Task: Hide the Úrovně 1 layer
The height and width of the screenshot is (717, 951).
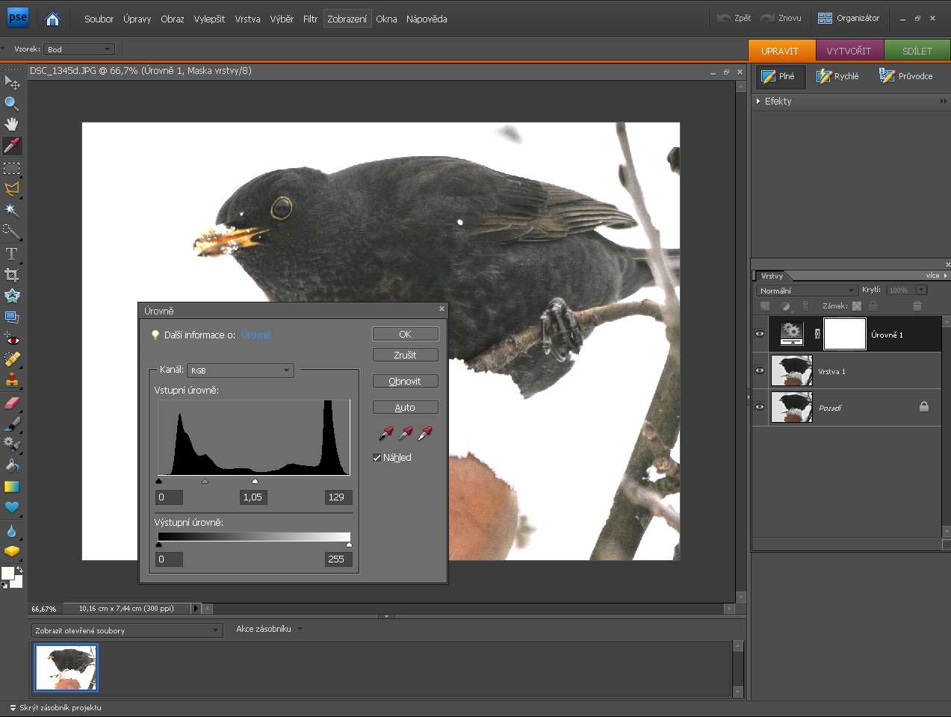Action: pyautogui.click(x=760, y=334)
